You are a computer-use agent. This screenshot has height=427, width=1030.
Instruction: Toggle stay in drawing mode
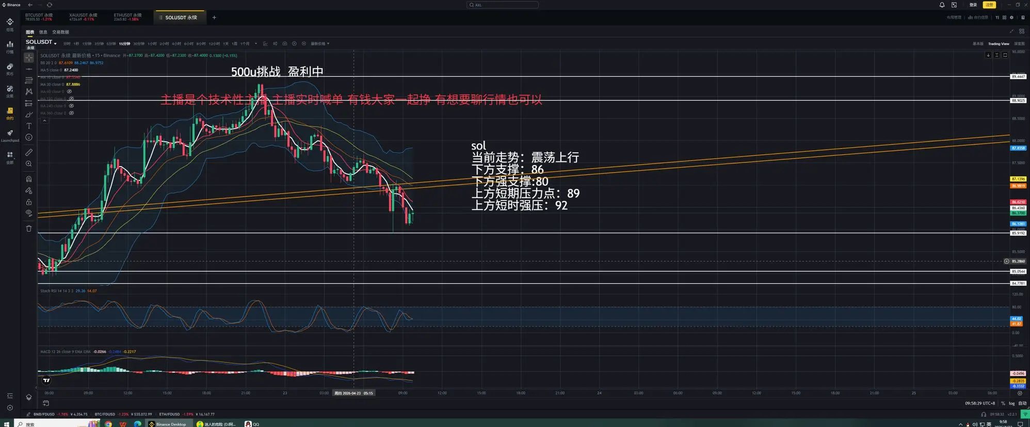[29, 190]
